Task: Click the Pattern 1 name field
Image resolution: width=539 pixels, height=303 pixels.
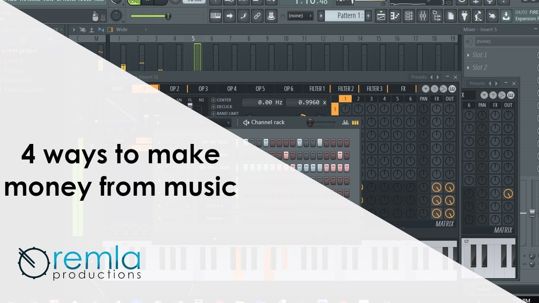Action: coord(344,16)
